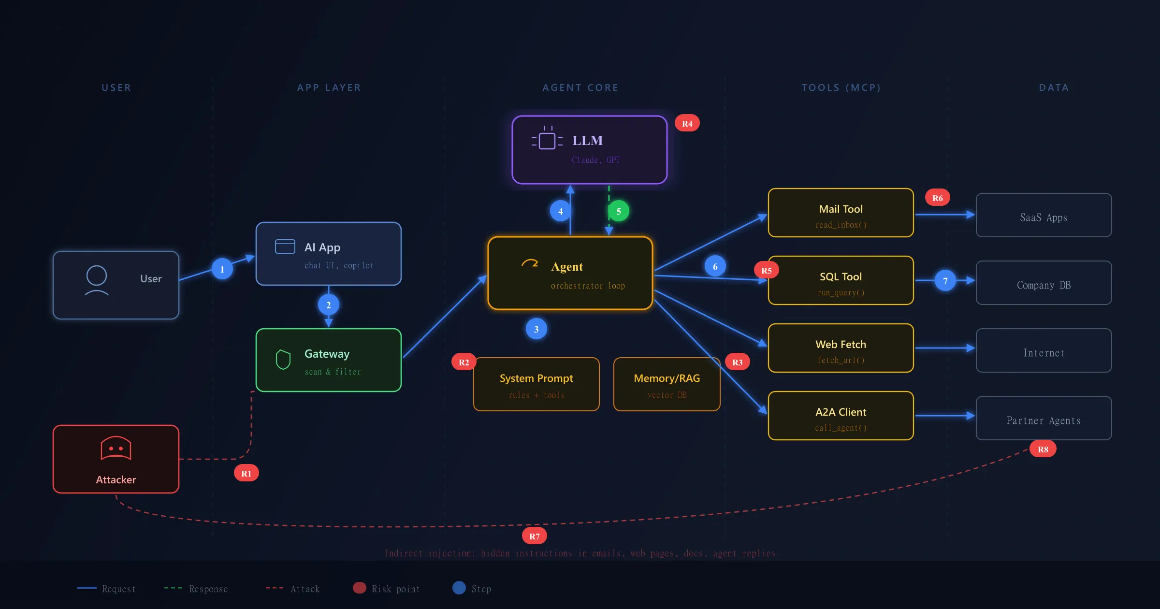Click the Request legend entry
This screenshot has width=1160, height=609.
pos(107,589)
